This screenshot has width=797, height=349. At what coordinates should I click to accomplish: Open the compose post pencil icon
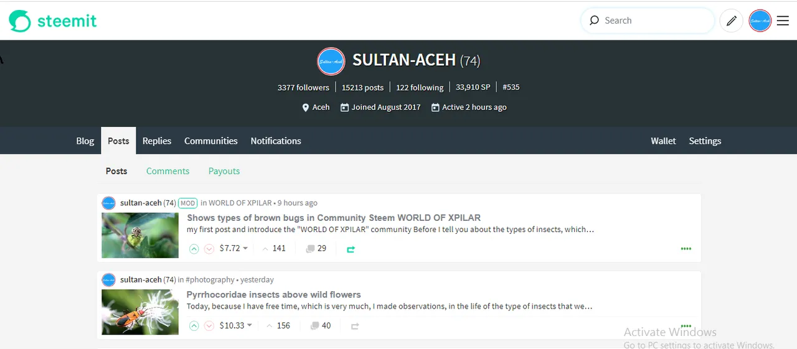(x=732, y=21)
